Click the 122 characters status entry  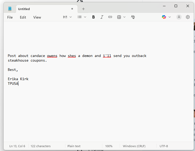(41, 146)
